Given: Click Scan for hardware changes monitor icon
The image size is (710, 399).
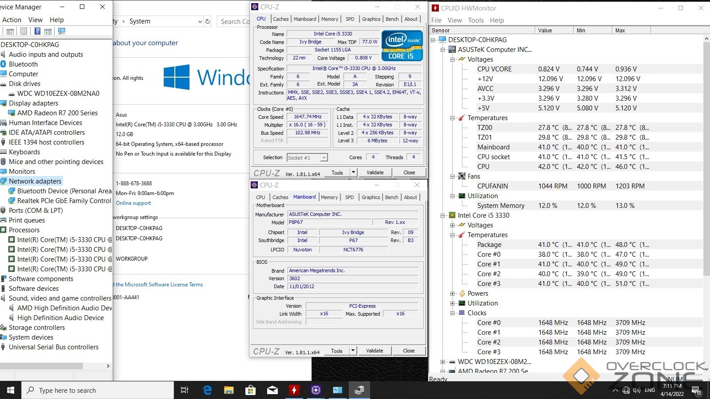Looking at the screenshot, I should 62,31.
